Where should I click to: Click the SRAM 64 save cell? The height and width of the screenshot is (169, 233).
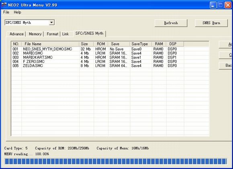pos(118,66)
